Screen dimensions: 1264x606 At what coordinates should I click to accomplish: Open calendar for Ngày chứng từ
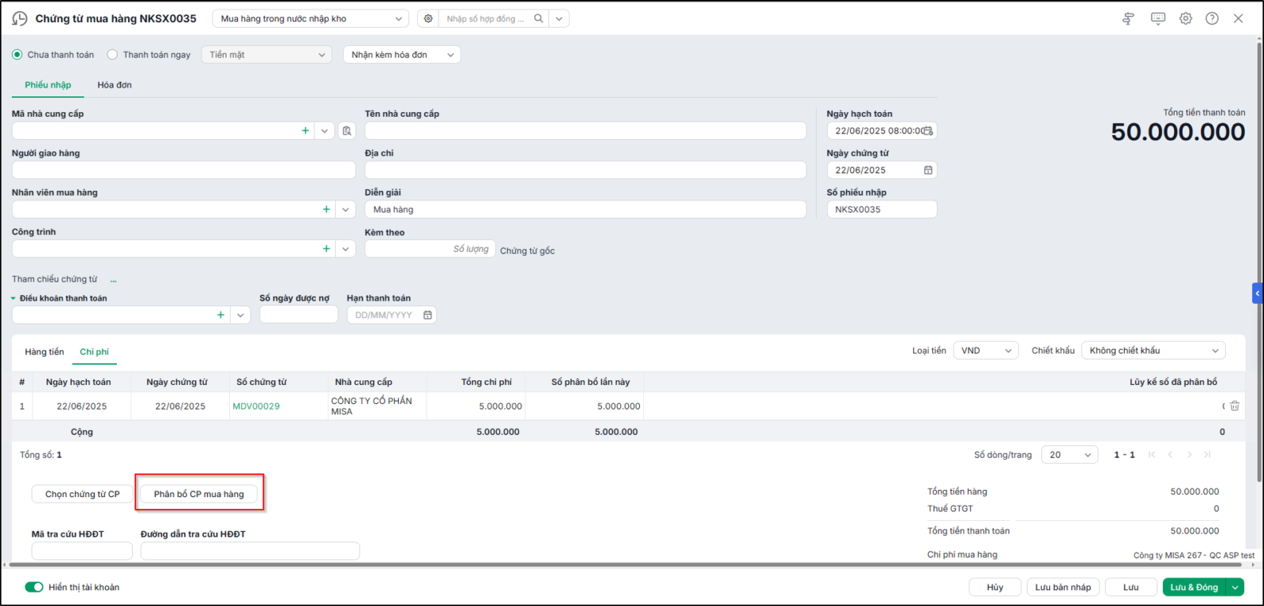(928, 170)
